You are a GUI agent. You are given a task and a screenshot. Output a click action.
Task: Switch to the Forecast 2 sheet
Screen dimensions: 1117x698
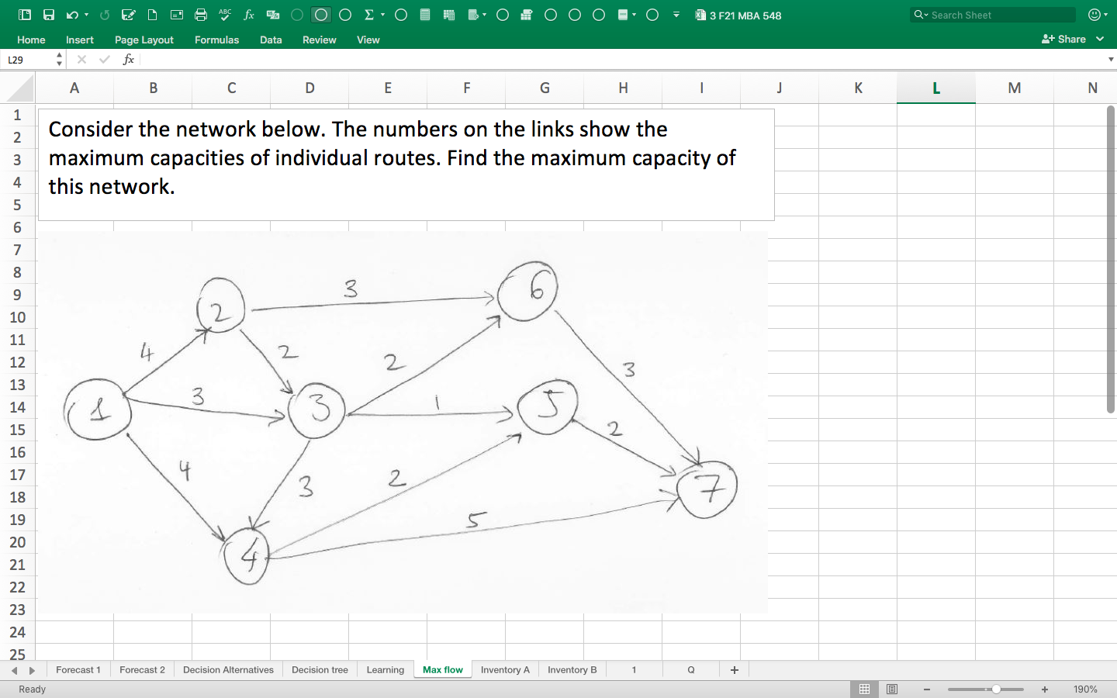(143, 670)
